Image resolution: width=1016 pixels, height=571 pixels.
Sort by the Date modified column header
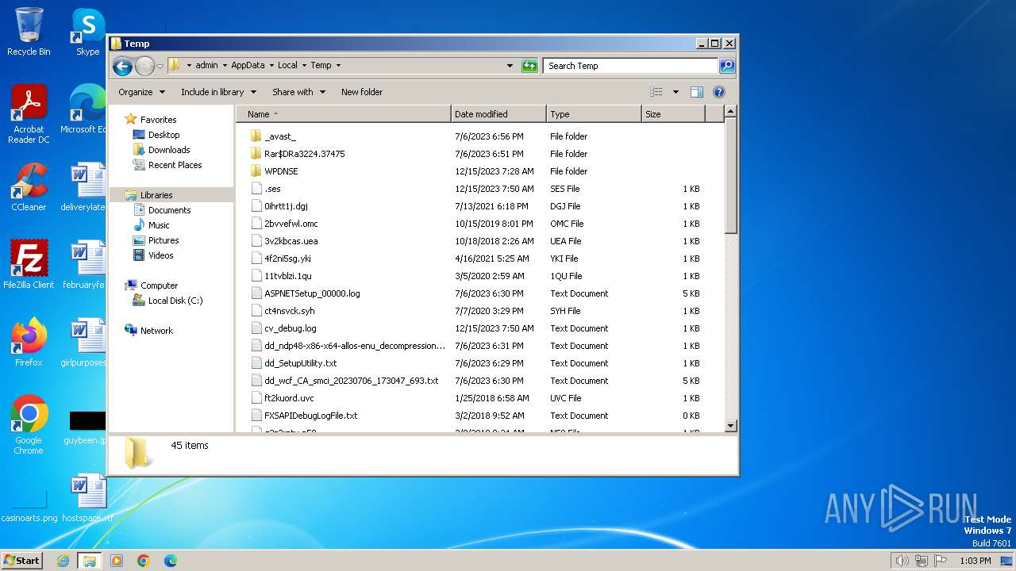click(498, 114)
